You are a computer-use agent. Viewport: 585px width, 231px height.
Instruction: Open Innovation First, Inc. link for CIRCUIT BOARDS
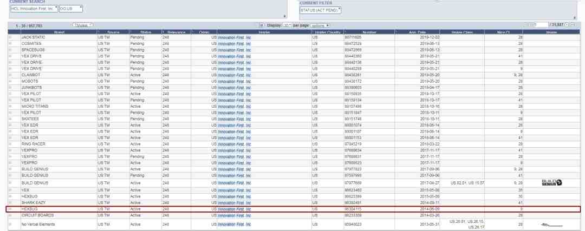click(x=235, y=214)
